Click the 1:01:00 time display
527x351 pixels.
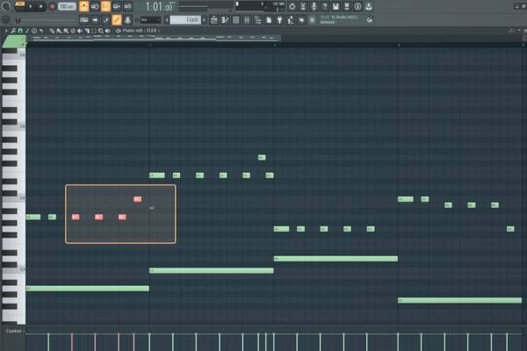[160, 6]
